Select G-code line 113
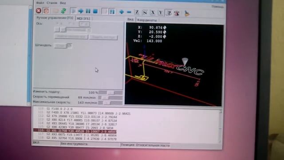Screen dimensions: 284x160 (77, 120)
